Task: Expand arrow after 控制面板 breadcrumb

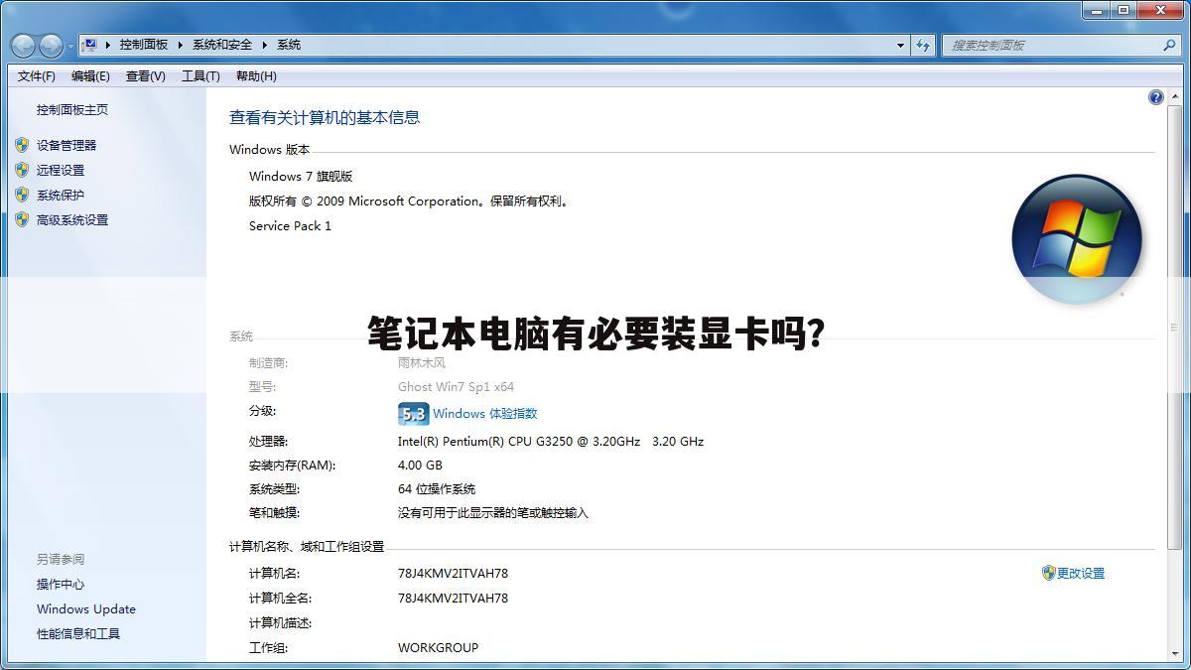Action: coord(181,45)
